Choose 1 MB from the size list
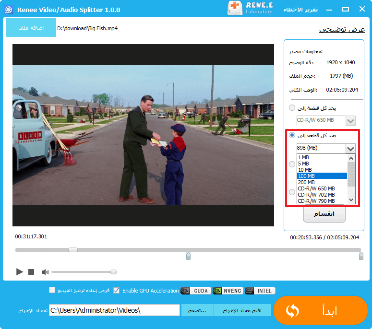This screenshot has width=372, height=329. click(322, 157)
